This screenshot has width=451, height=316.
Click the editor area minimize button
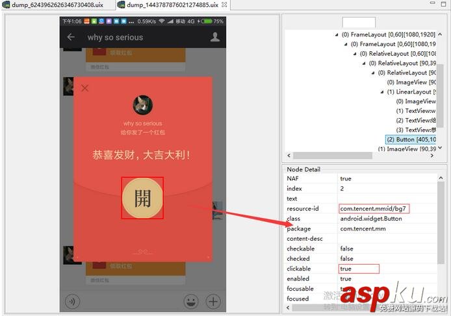[x=432, y=3]
